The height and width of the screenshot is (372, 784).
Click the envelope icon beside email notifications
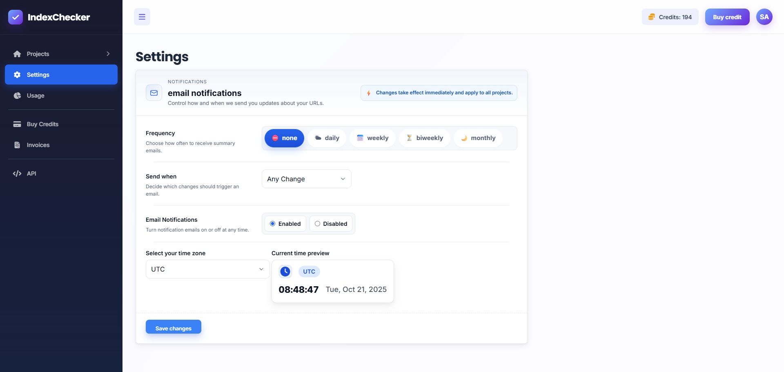154,93
